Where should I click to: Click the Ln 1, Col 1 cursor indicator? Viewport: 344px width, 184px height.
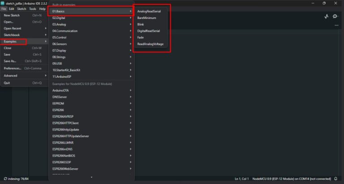pyautogui.click(x=242, y=179)
